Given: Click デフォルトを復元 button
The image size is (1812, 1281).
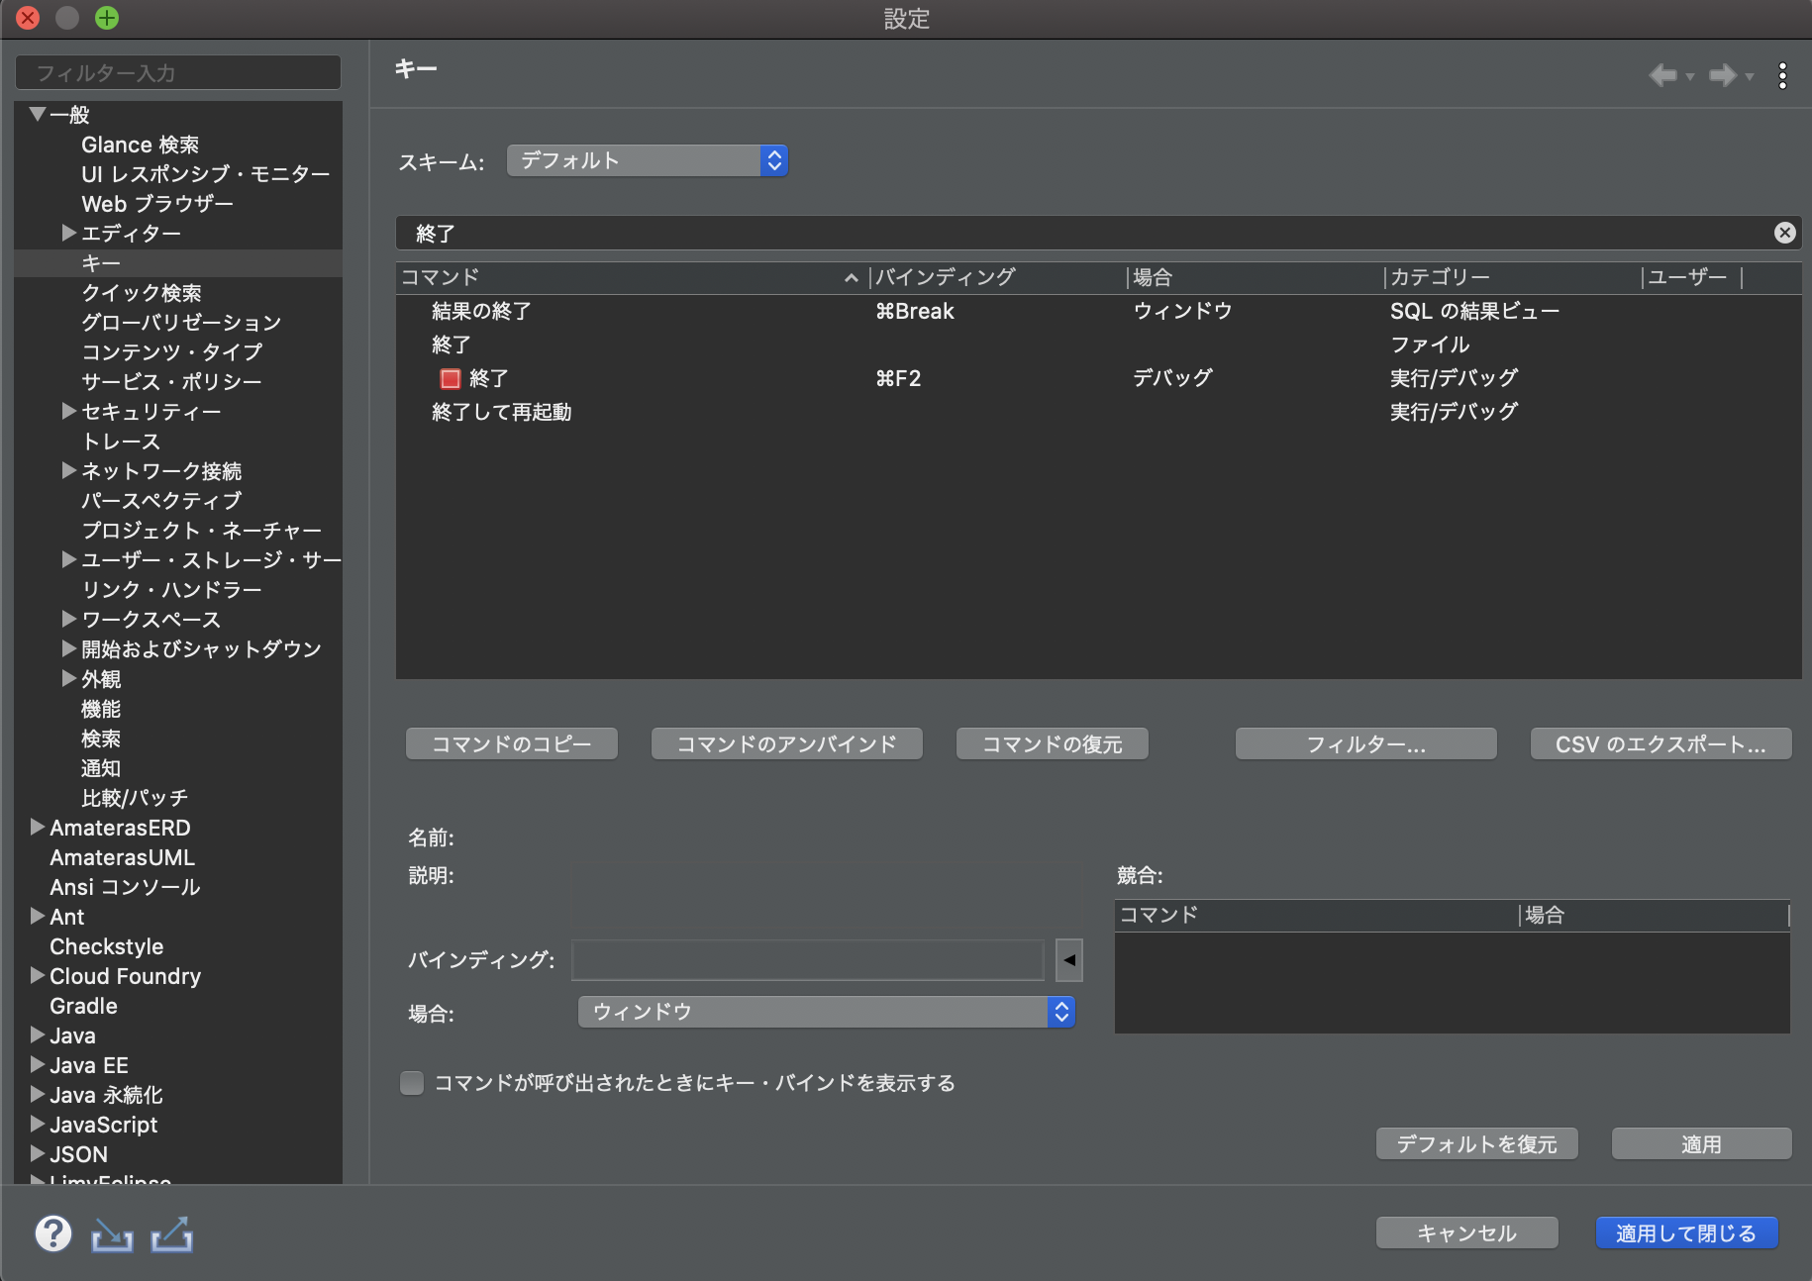Looking at the screenshot, I should click(x=1477, y=1143).
